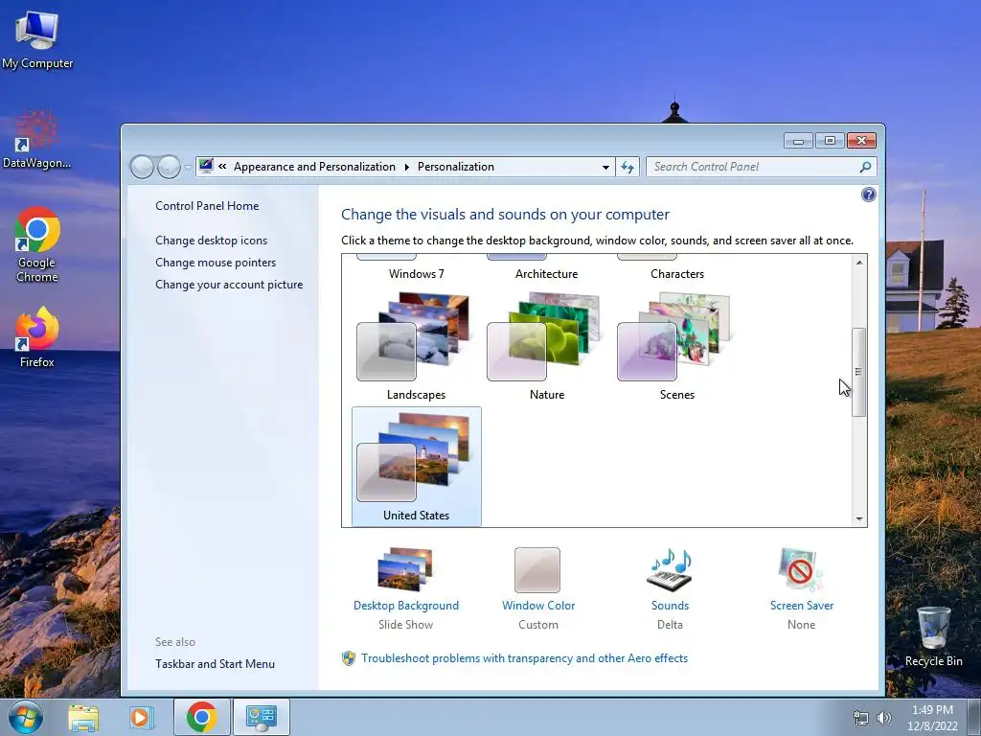
Task: Open the Windows Start menu orb
Action: (x=26, y=717)
